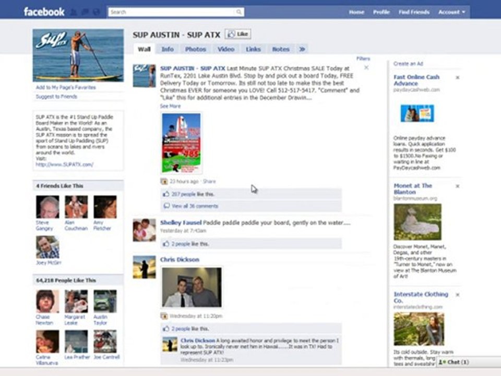Click Create an Ad link
This screenshot has width=501, height=376.
[408, 64]
